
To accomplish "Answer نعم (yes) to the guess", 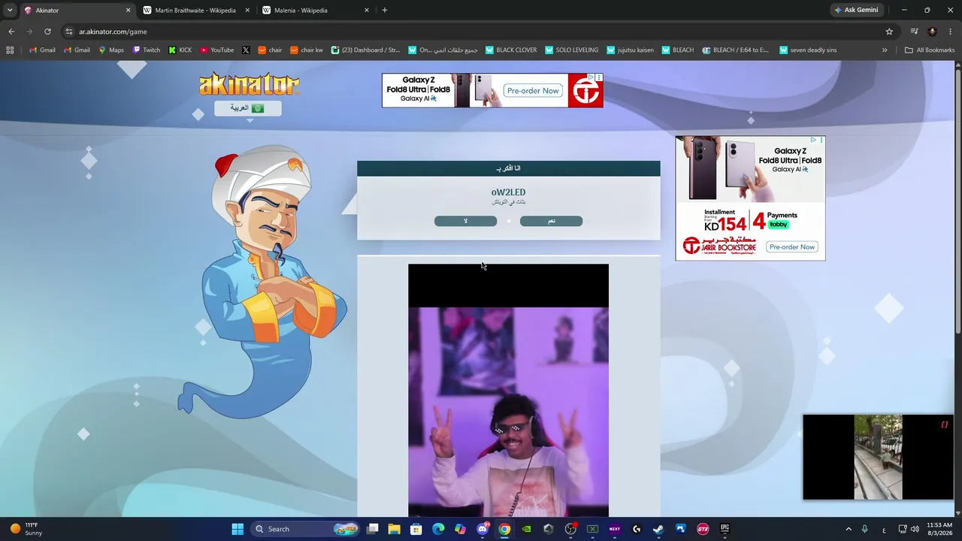I will click(551, 221).
